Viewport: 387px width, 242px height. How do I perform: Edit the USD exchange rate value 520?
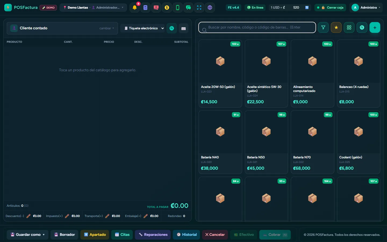point(296,8)
